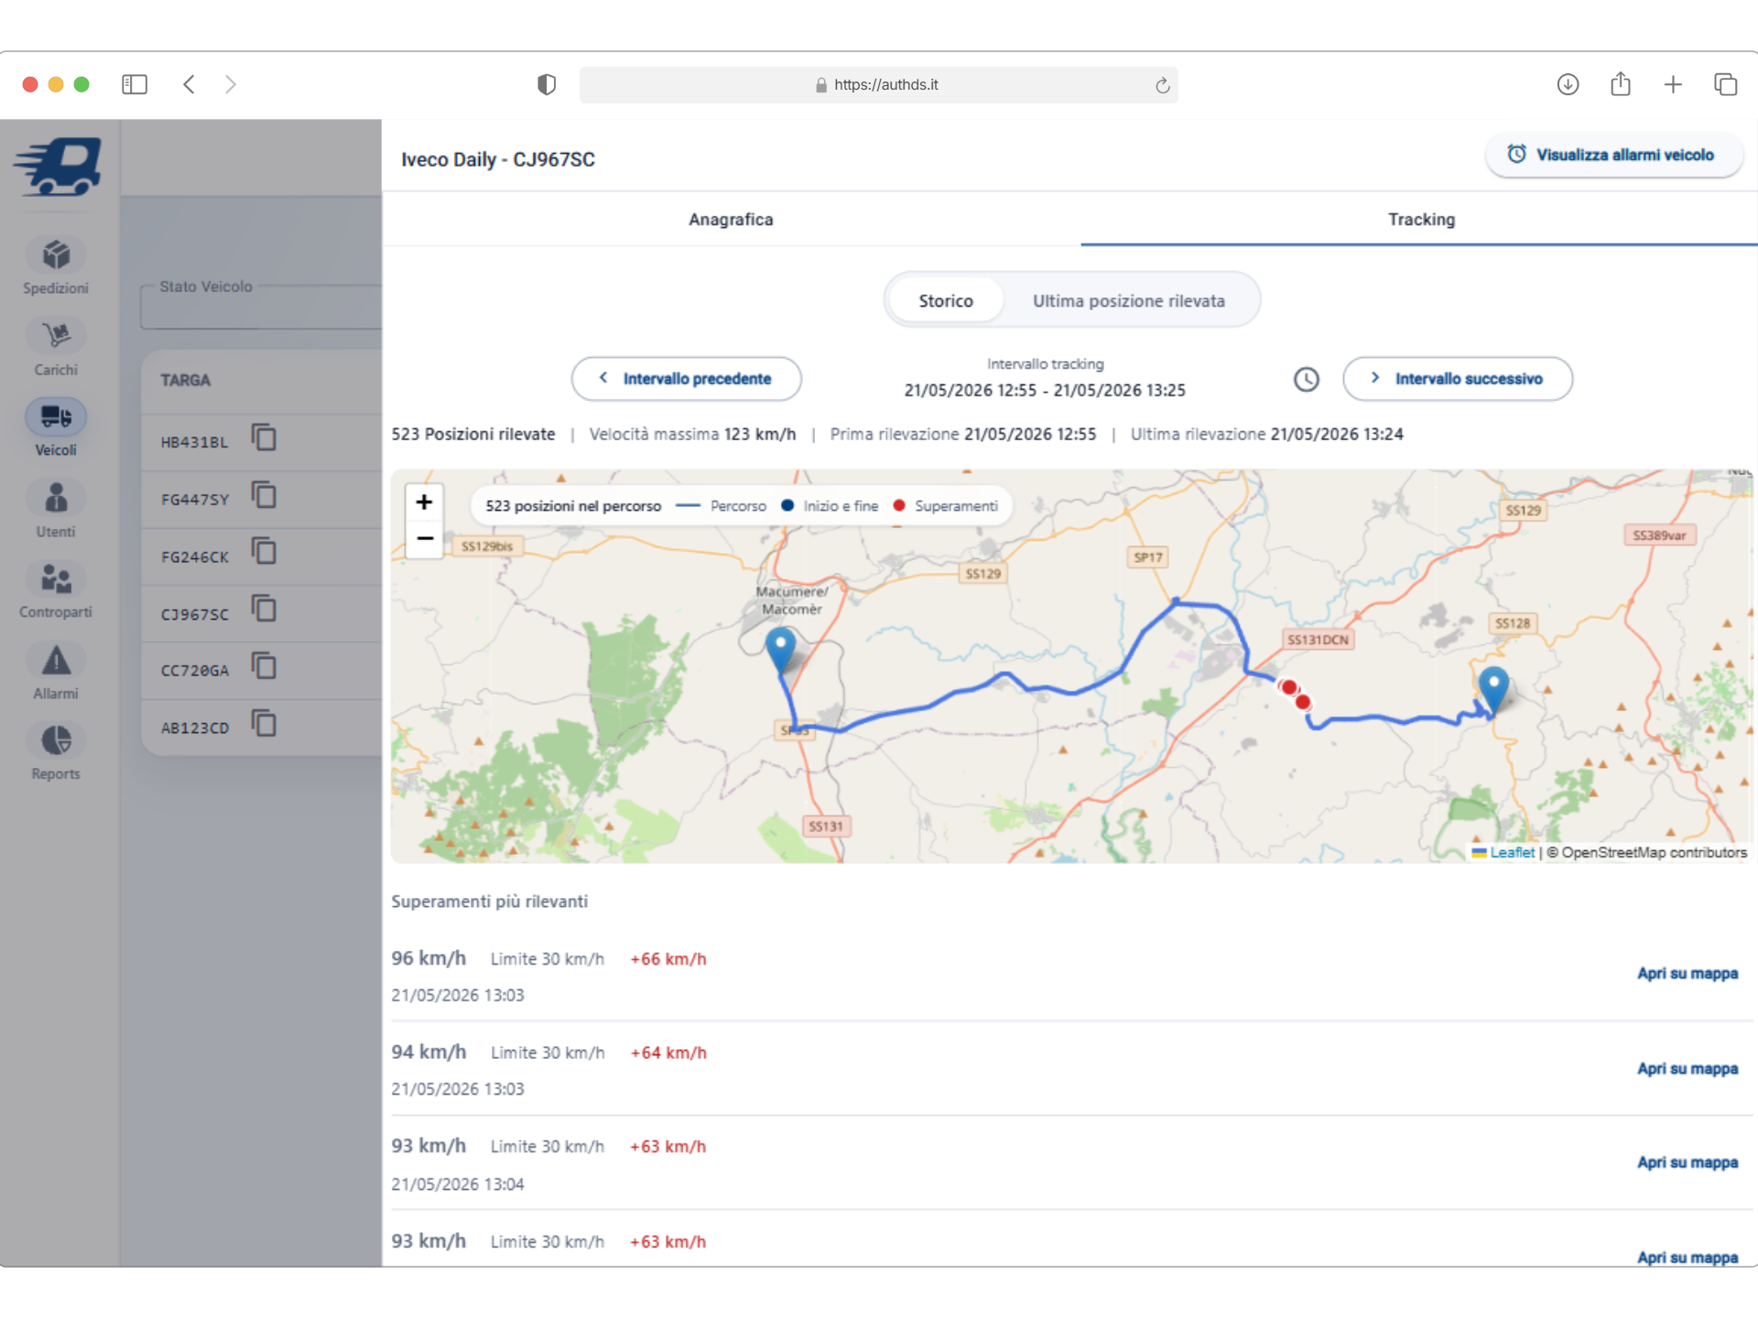Screen dimensions: 1758x1318
Task: Click the interval dates 21/05/2026 12:55 - 13:25
Action: pyautogui.click(x=1045, y=391)
